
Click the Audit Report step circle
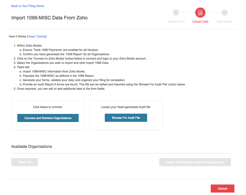(224, 12)
